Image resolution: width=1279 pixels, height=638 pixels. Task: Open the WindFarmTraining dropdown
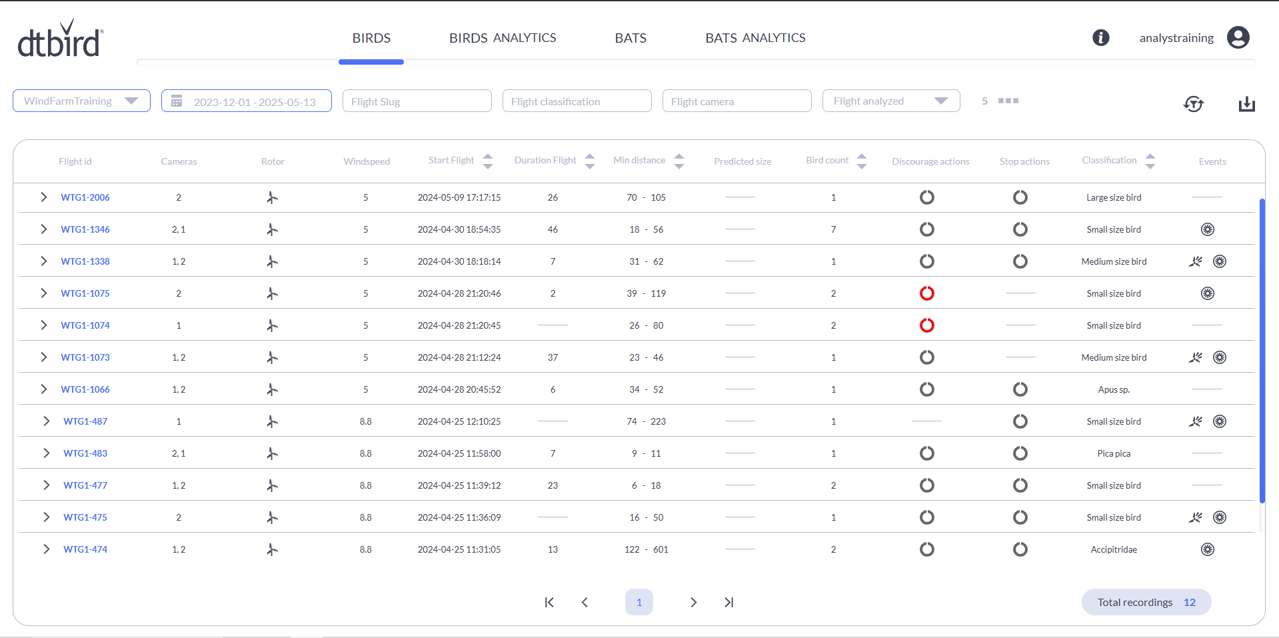click(81, 101)
